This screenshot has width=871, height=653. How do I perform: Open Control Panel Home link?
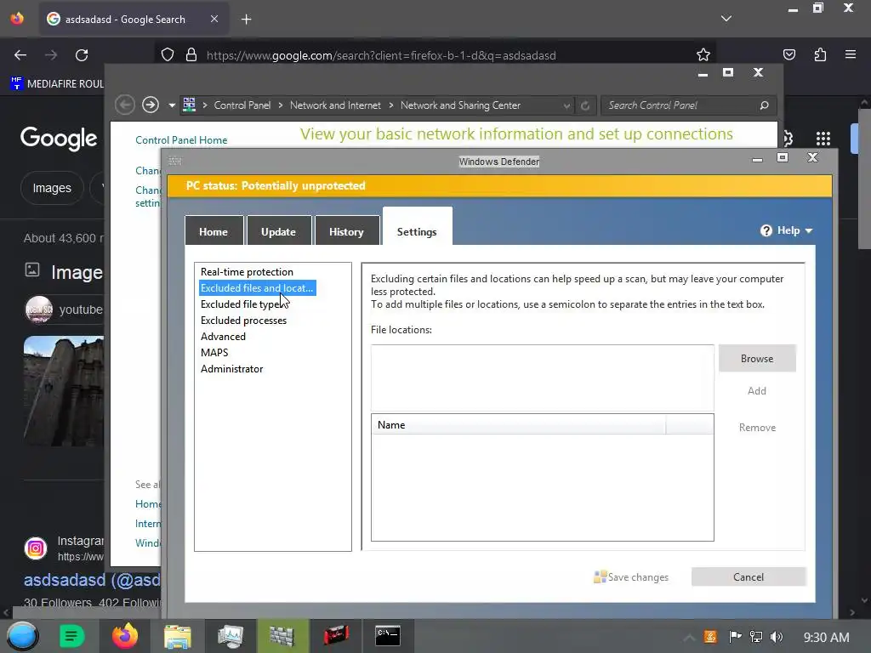coord(181,140)
